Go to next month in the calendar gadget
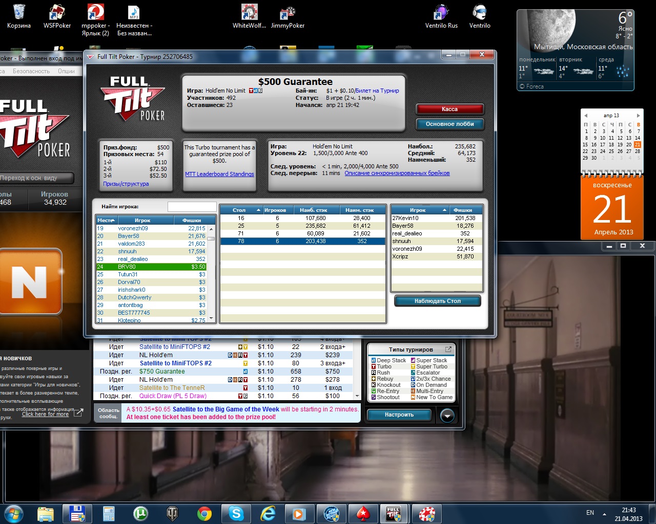Image resolution: width=656 pixels, height=524 pixels. point(638,116)
